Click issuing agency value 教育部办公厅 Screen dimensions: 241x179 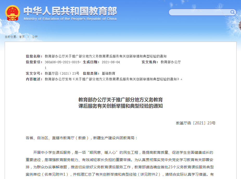tap(171, 62)
